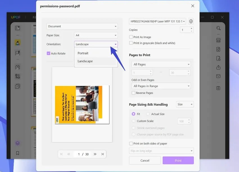Open the Paper Size dropdown

(96, 35)
